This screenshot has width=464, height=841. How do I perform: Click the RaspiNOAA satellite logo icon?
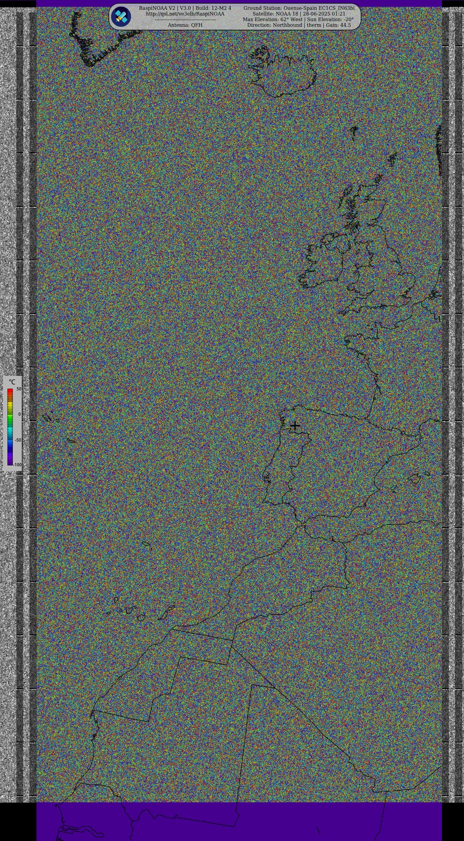click(x=121, y=17)
